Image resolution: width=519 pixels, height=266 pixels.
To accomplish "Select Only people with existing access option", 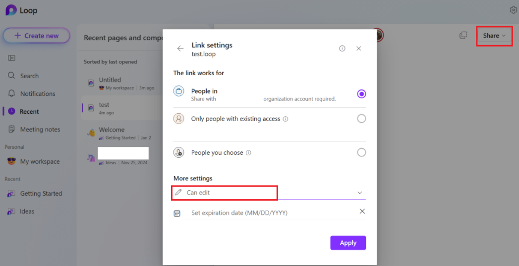I will point(361,119).
